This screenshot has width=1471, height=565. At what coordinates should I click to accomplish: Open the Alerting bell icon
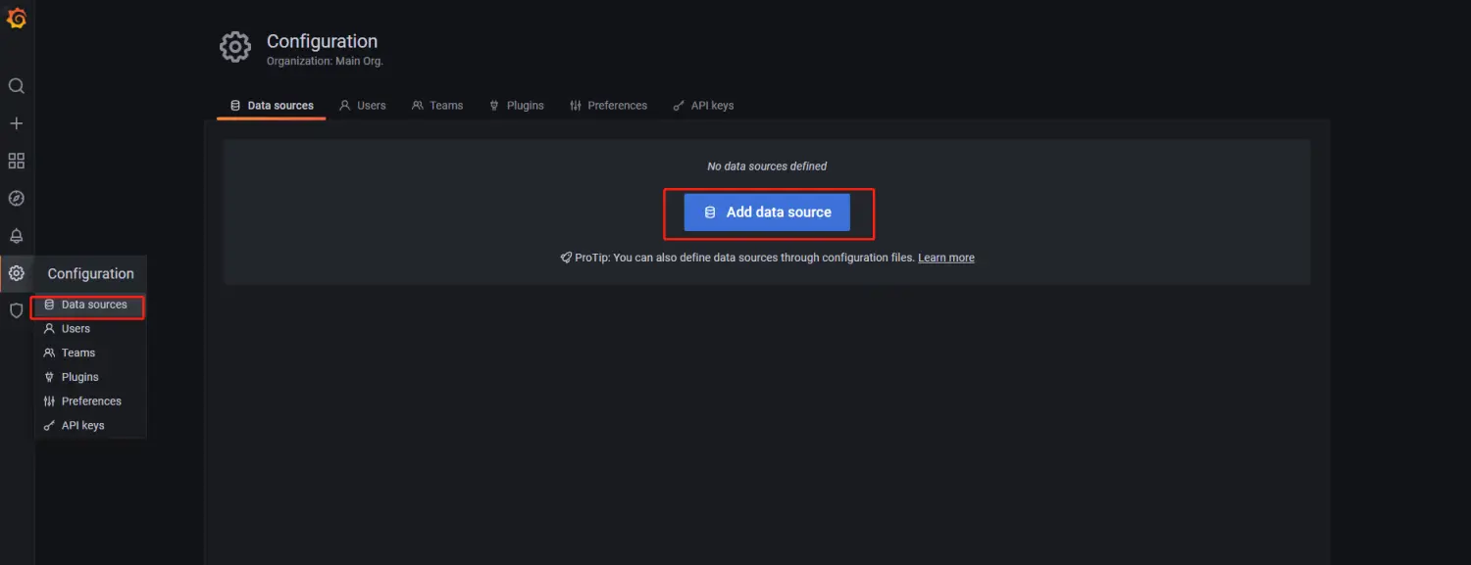click(x=16, y=235)
